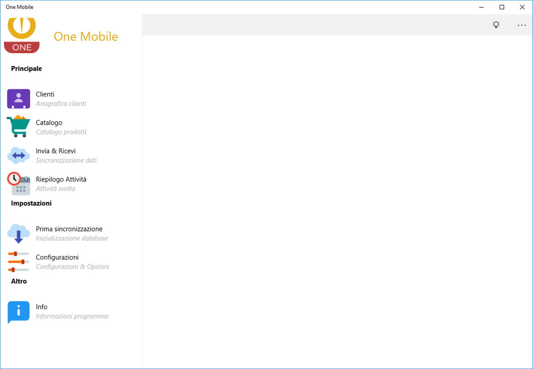Click the Configurazioni orange sliders icon

18,261
